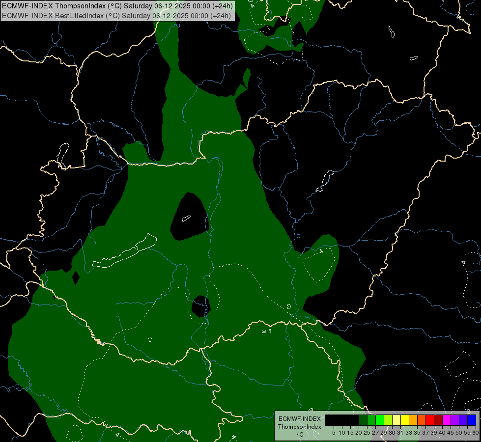Click the legend label ThompsonIndex
481x442 pixels.
coord(300,427)
